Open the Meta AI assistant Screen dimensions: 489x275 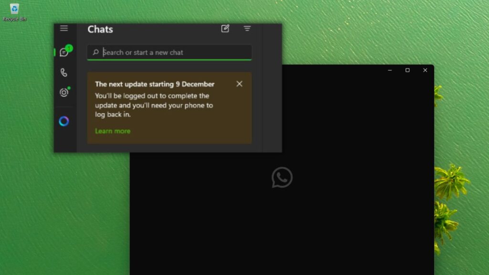[x=64, y=121]
